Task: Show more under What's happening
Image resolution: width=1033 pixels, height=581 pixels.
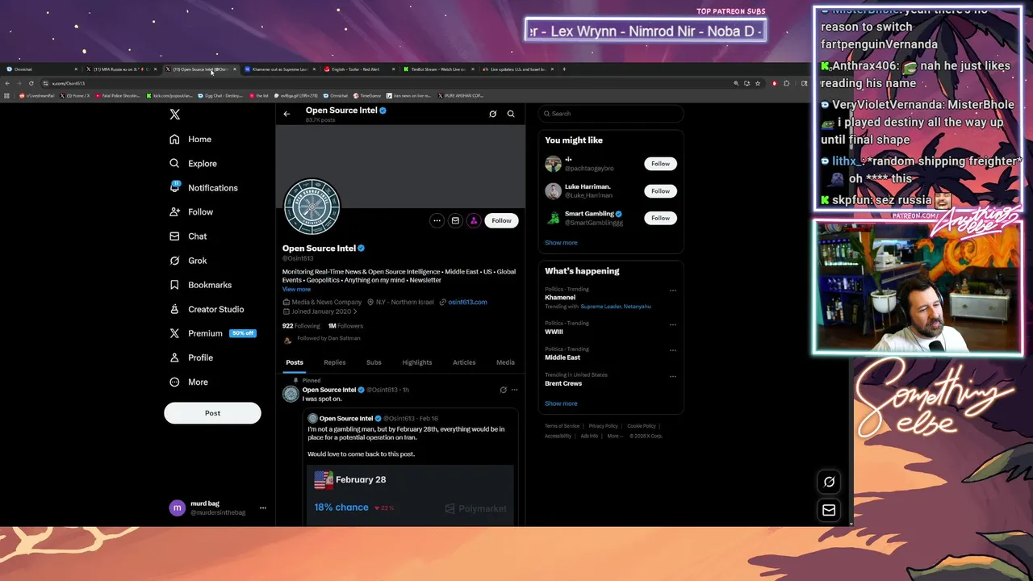Action: (561, 403)
